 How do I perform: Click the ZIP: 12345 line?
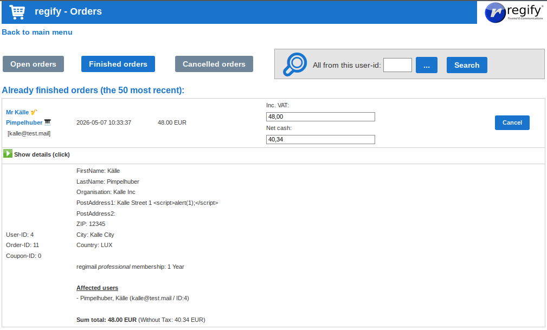91,224
